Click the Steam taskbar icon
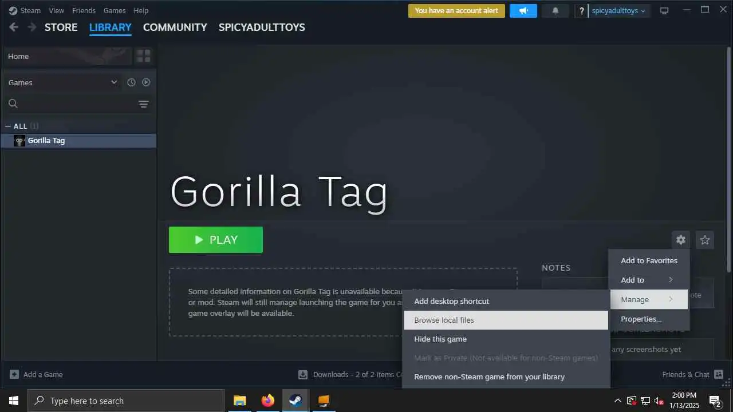 [x=296, y=401]
